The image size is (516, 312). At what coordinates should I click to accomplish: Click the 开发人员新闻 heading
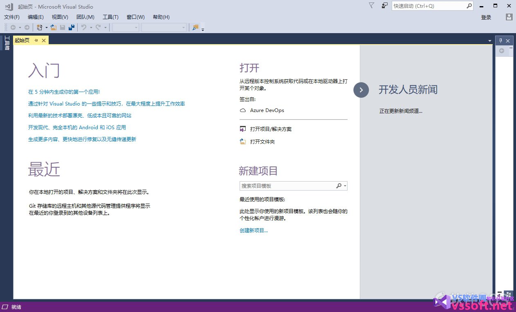(x=408, y=90)
